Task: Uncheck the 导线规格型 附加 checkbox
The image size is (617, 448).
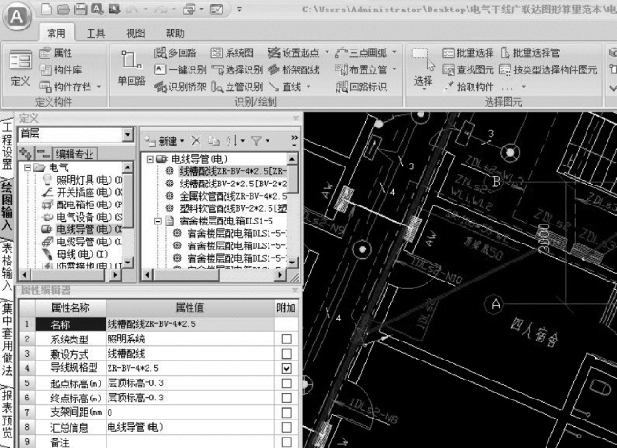Action: point(287,368)
